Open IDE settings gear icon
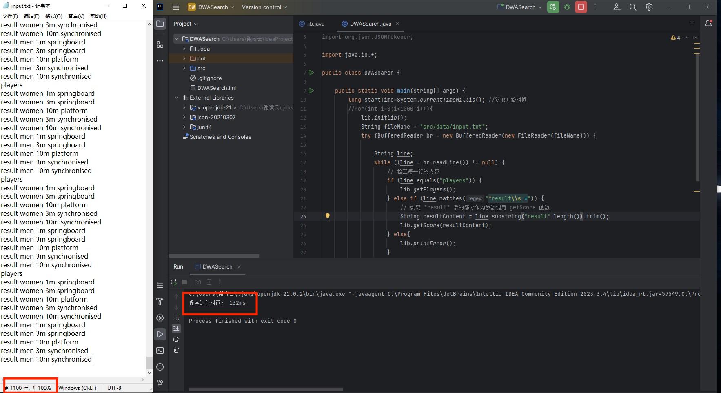This screenshot has height=393, width=721. coord(649,7)
